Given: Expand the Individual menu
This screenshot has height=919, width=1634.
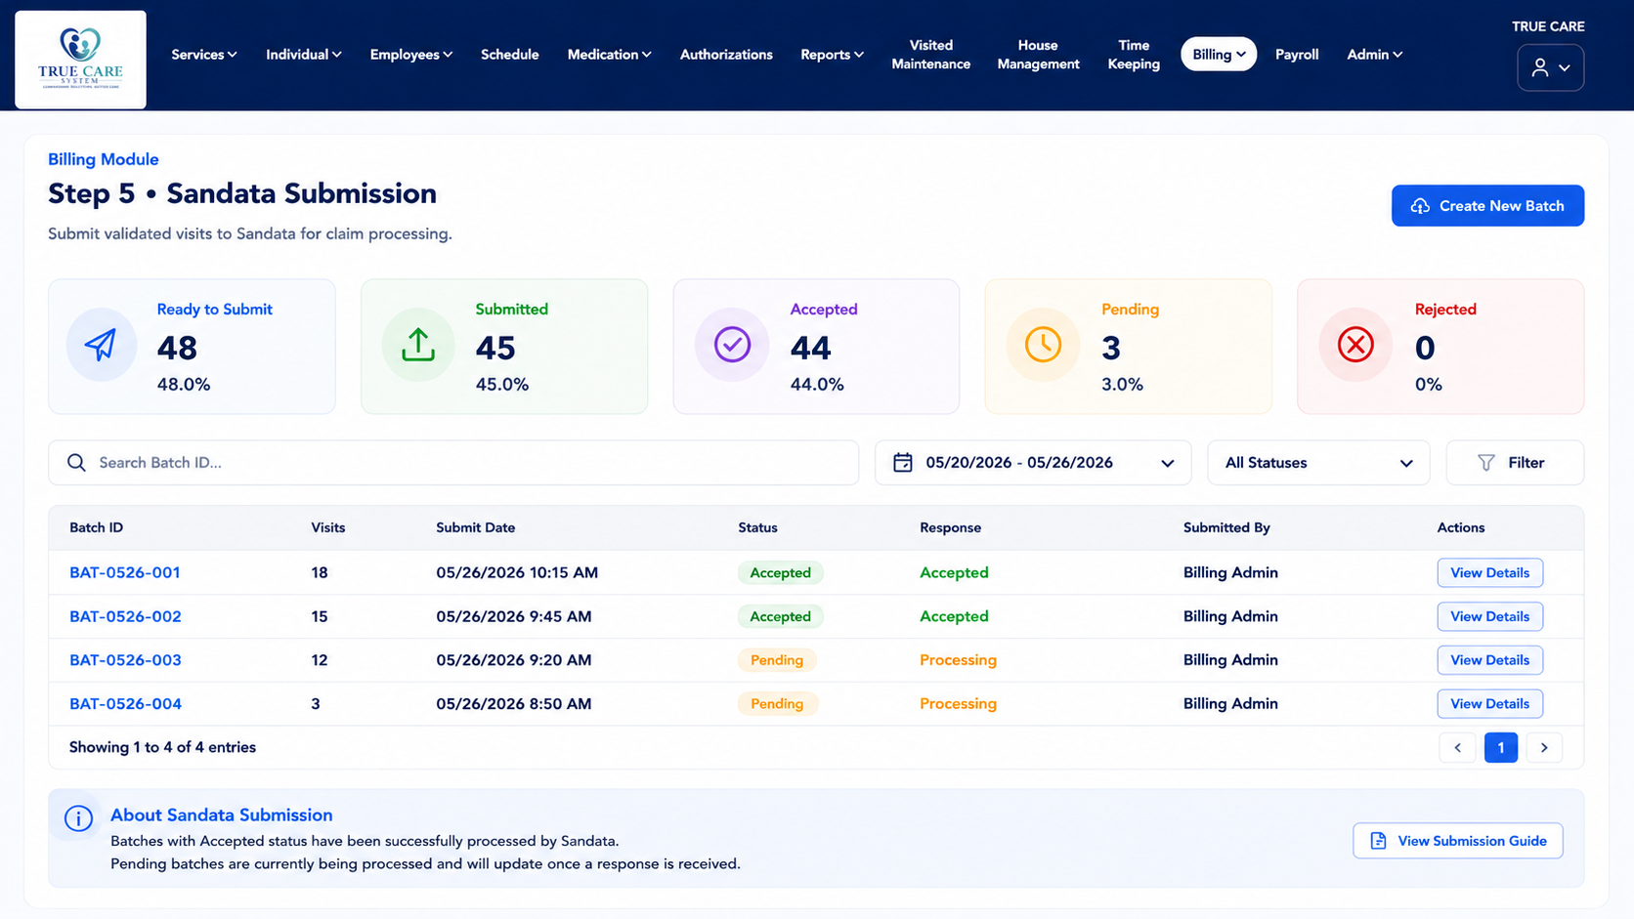Looking at the screenshot, I should pos(303,55).
